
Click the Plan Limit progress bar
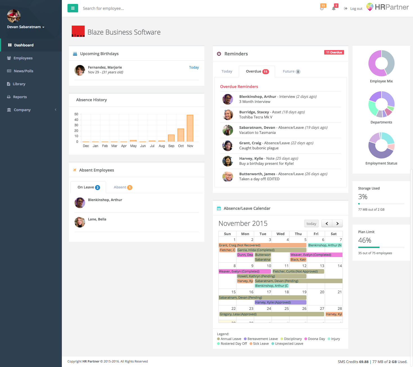click(381, 247)
